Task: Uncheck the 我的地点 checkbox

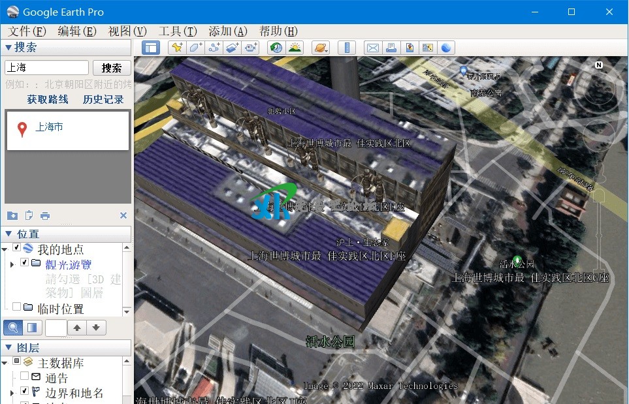Action: pos(17,248)
